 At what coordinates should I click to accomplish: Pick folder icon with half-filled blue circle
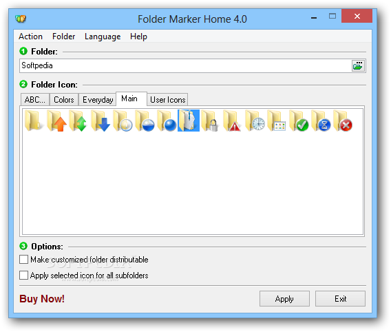point(145,121)
